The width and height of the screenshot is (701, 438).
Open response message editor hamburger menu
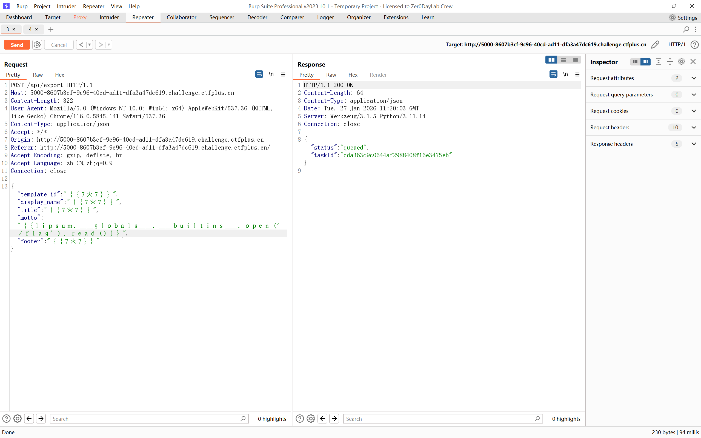click(x=577, y=75)
